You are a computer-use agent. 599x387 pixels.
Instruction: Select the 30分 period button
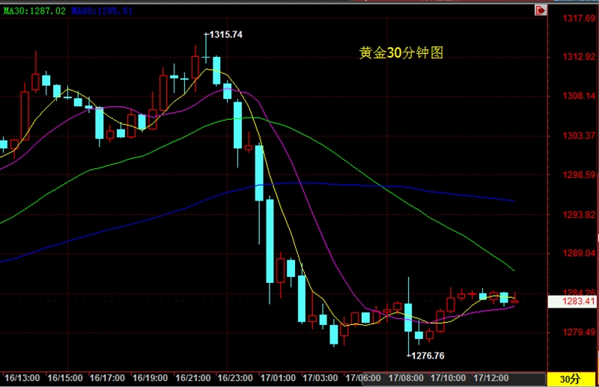[571, 379]
